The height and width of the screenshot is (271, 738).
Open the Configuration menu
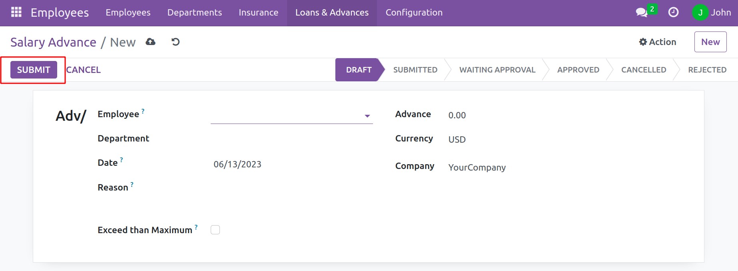[x=414, y=12]
